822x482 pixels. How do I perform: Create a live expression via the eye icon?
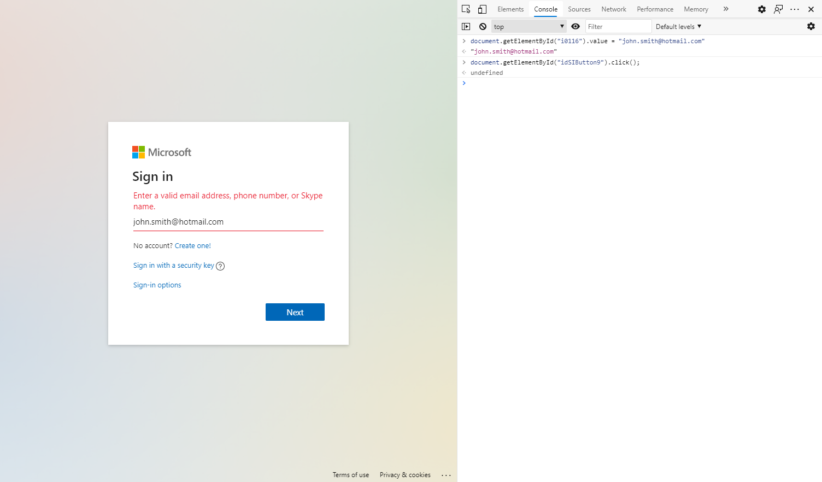coord(575,26)
